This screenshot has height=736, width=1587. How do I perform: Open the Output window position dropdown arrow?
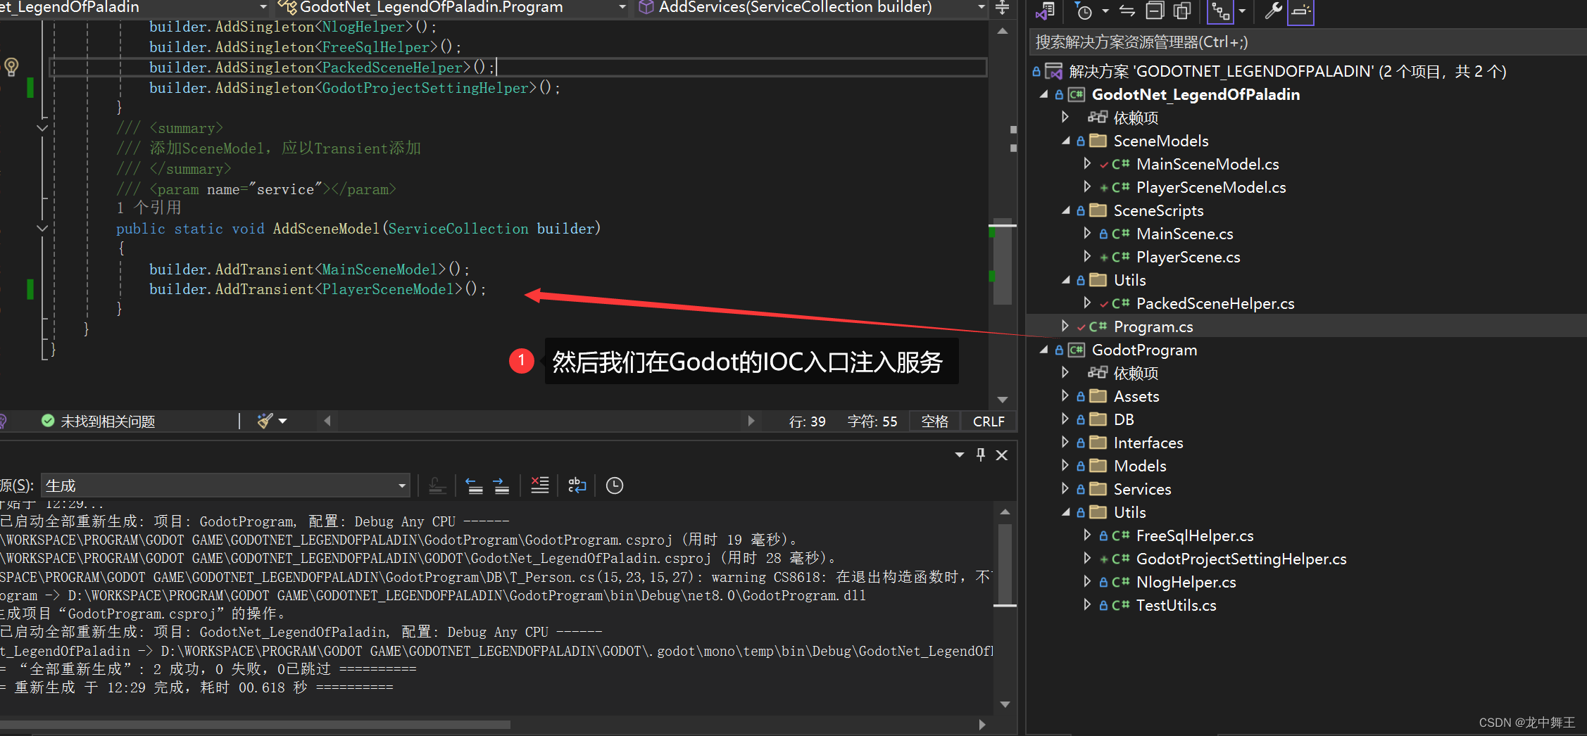[959, 455]
